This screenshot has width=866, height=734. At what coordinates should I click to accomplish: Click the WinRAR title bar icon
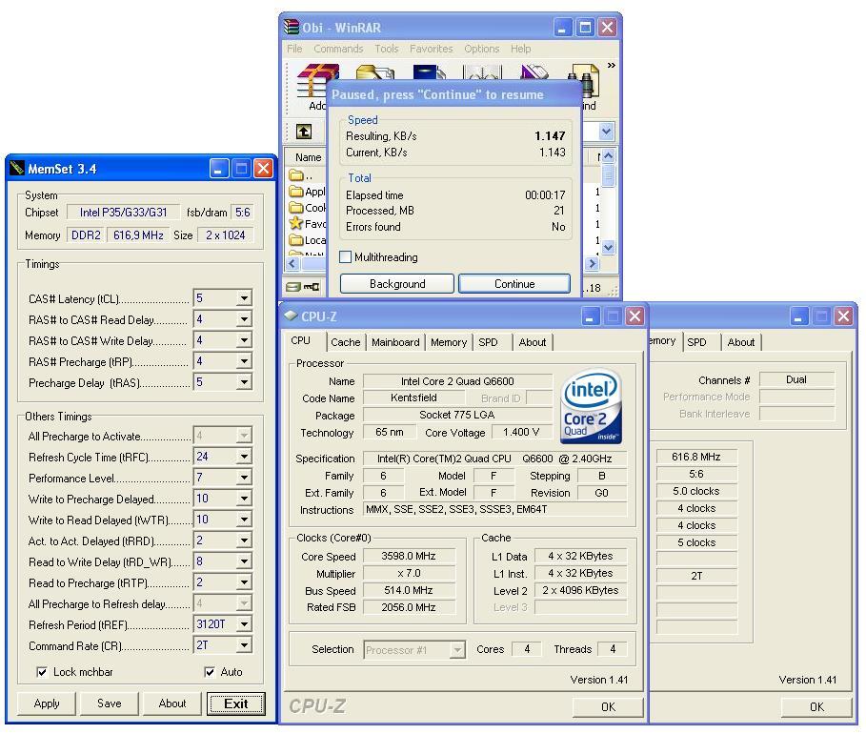292,27
